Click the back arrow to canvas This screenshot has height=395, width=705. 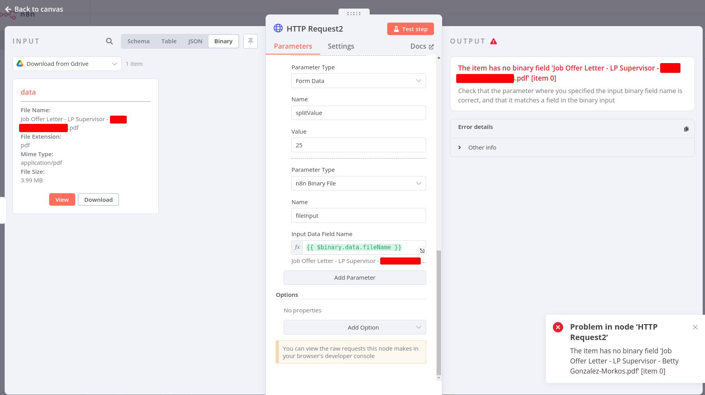(8, 9)
